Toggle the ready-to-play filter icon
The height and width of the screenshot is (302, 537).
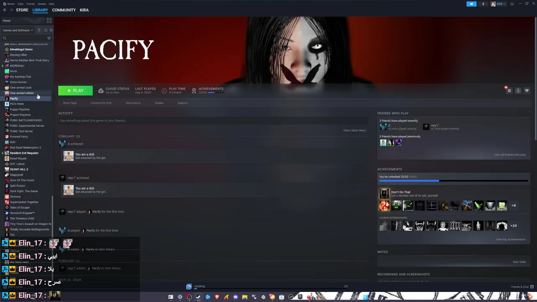tap(51, 30)
